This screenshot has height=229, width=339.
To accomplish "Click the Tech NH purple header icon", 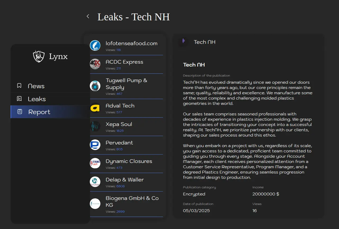I will (x=183, y=41).
